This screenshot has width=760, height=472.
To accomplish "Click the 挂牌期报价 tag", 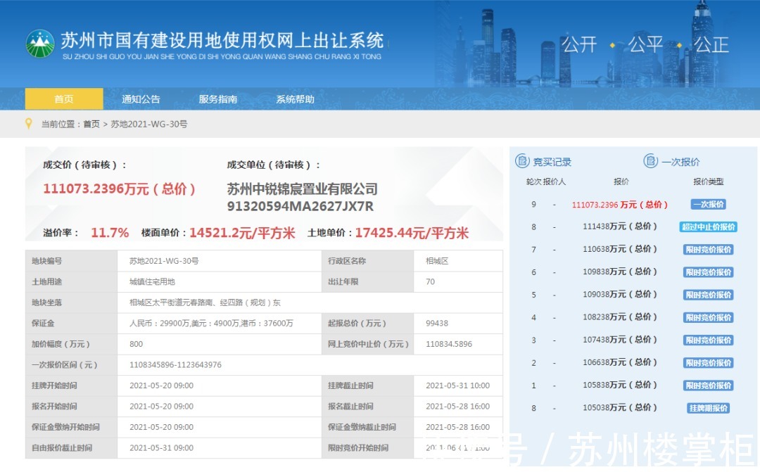I will click(x=708, y=408).
